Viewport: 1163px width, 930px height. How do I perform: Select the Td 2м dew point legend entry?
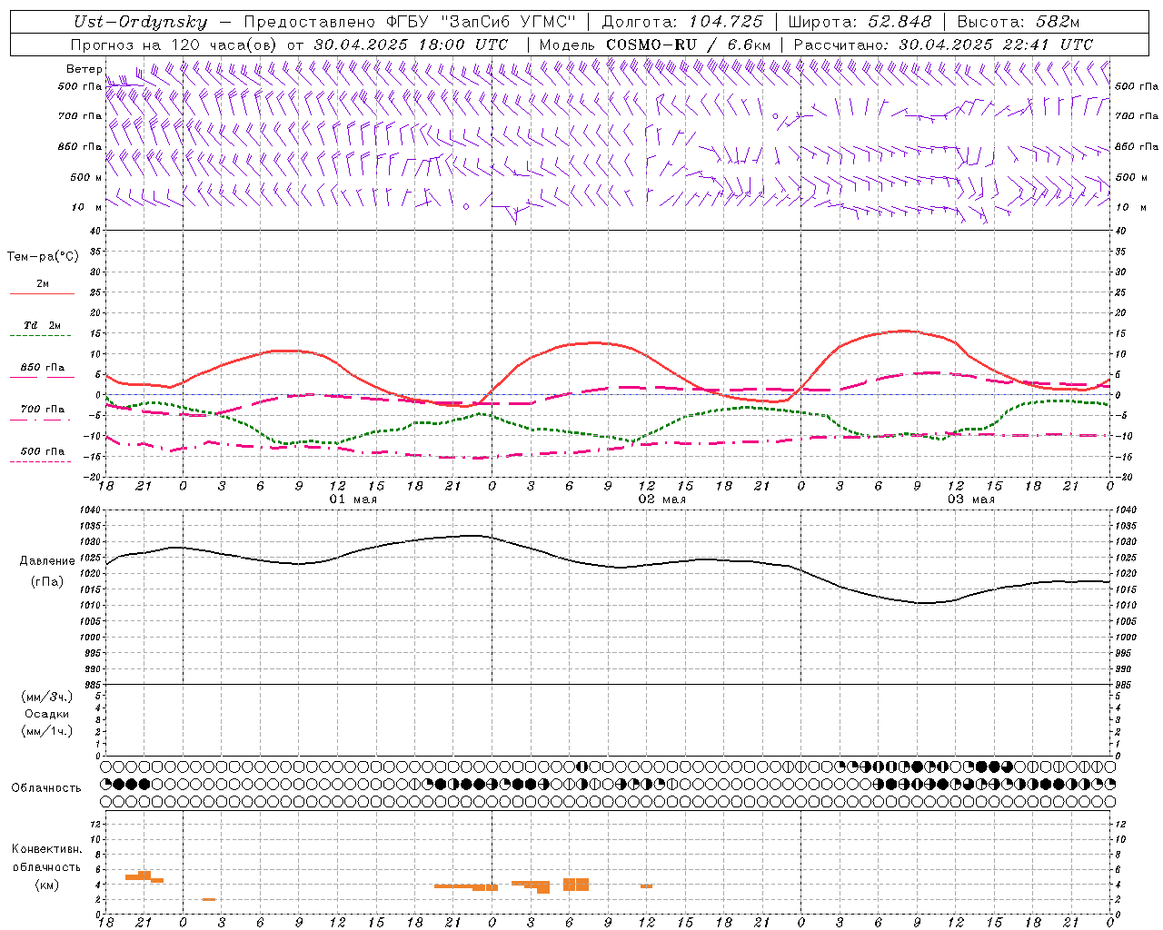point(43,325)
